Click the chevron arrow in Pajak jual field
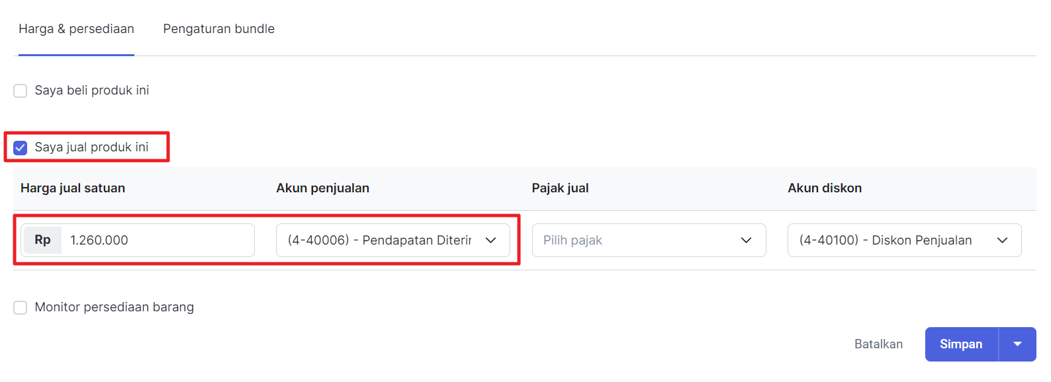The height and width of the screenshot is (382, 1051). pos(746,241)
